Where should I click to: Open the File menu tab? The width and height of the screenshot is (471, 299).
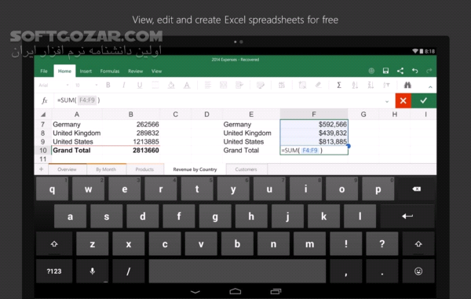point(44,71)
